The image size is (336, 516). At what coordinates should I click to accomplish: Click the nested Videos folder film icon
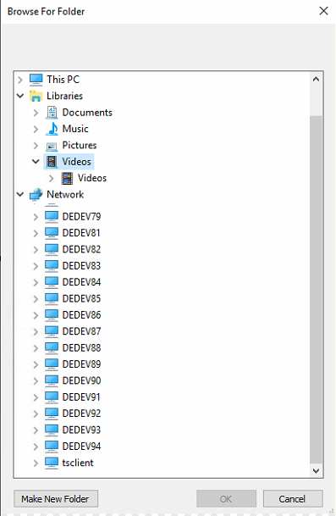tap(67, 178)
